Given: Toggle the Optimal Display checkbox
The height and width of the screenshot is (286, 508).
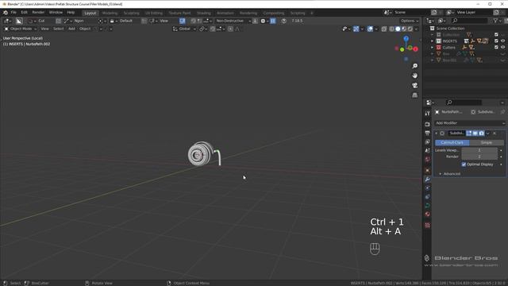Looking at the screenshot, I should tap(464, 164).
